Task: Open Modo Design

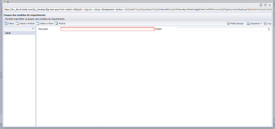Action: [235, 24]
